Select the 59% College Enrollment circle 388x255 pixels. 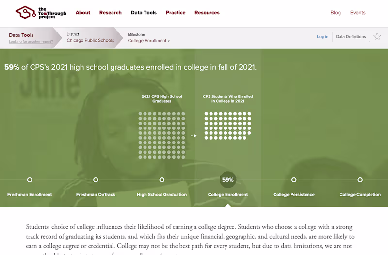(228, 180)
